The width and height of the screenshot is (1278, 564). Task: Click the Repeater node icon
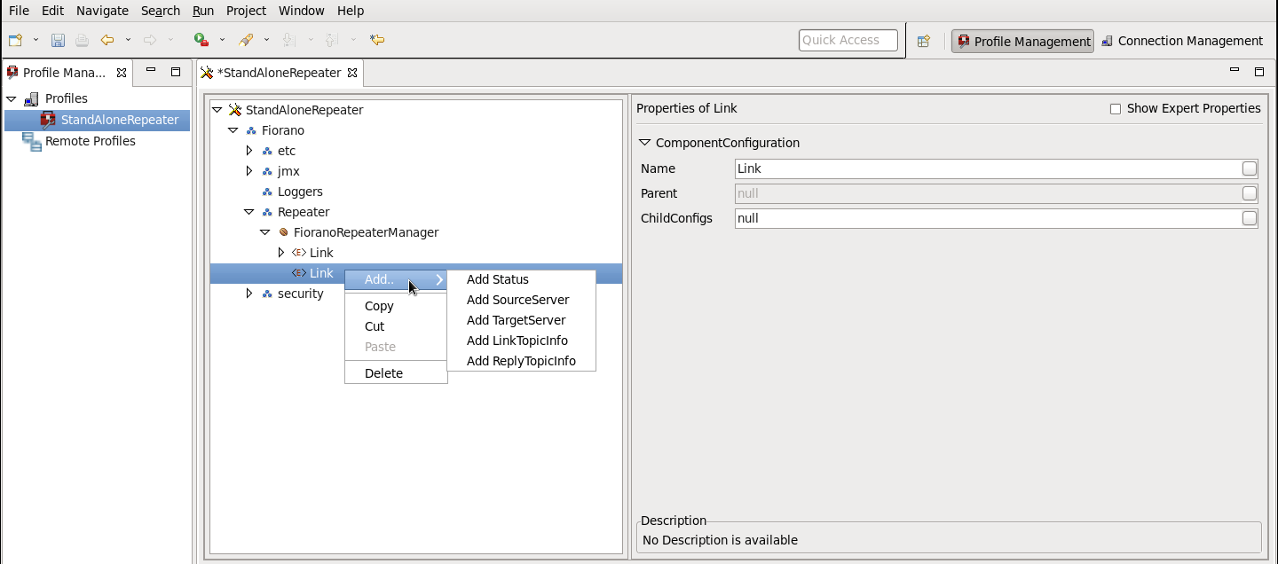click(x=267, y=212)
